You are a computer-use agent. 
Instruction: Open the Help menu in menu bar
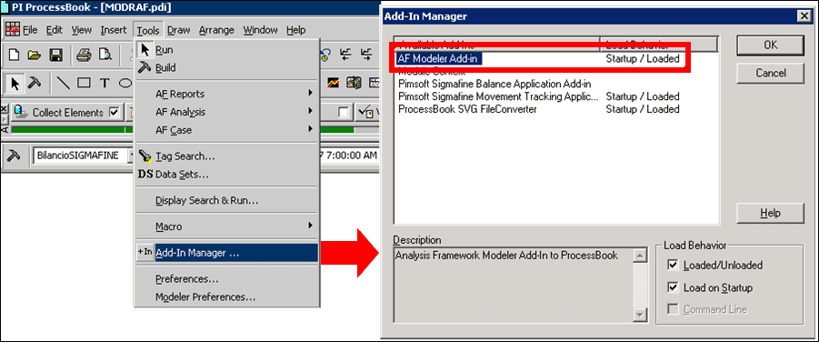pos(296,30)
